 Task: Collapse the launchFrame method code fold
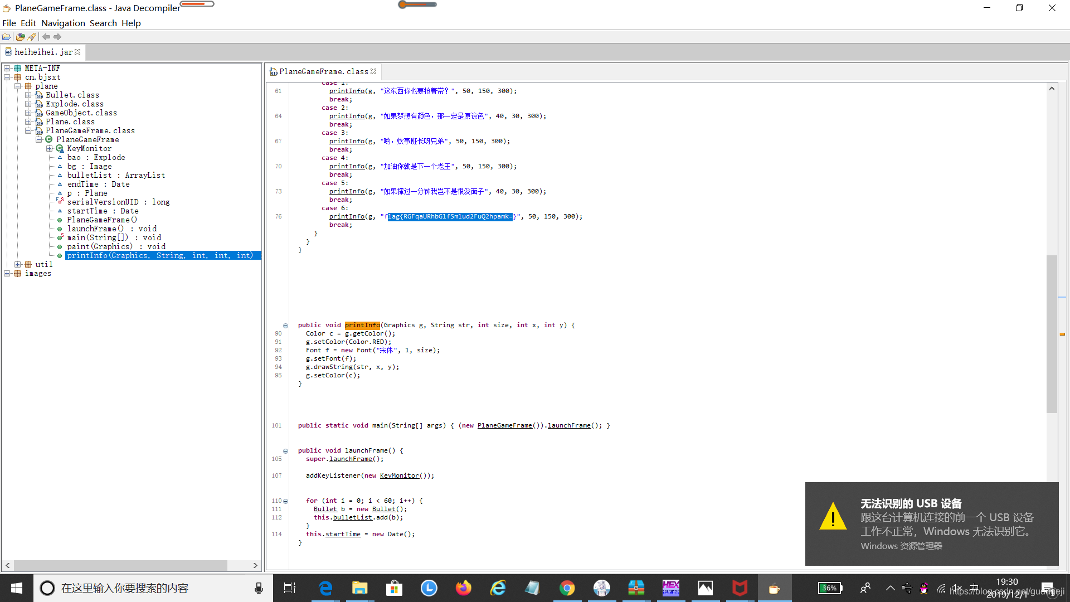(x=285, y=451)
